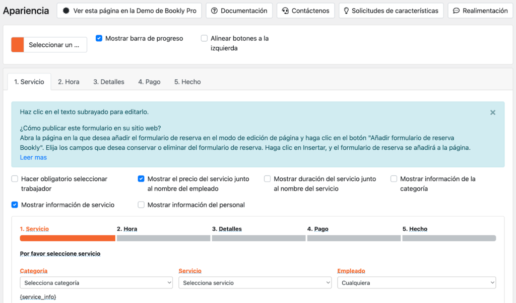Open the Empleado 'Cualquiera' dropdown
Screen dimensions: 516x303
pyautogui.click(x=416, y=282)
